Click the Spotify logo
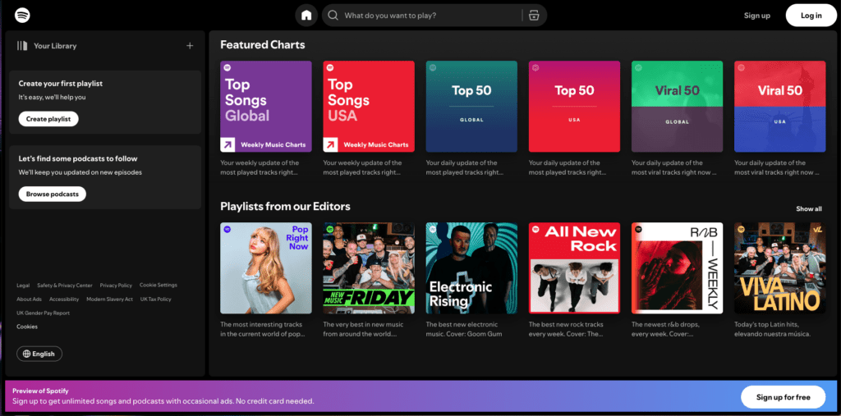The image size is (841, 416). [x=22, y=15]
